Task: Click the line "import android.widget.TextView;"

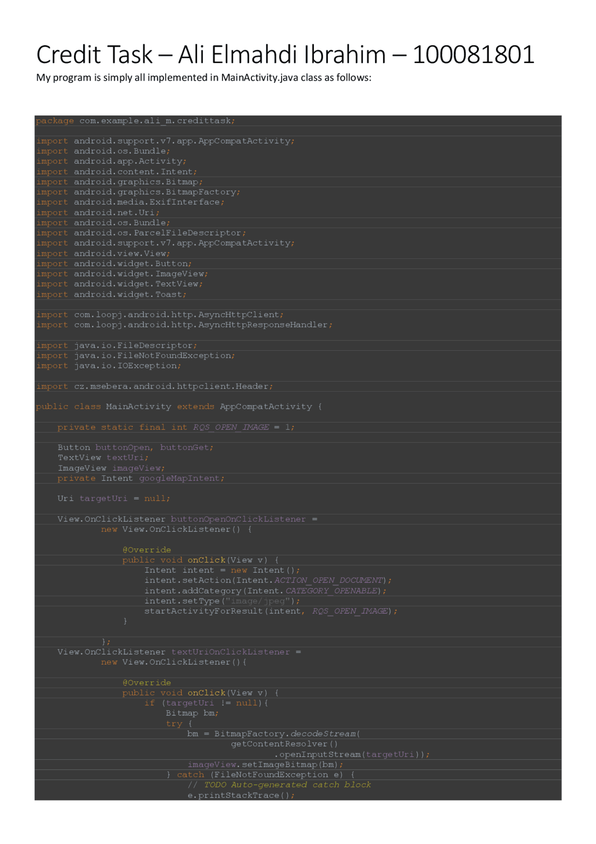Action: click(x=119, y=284)
